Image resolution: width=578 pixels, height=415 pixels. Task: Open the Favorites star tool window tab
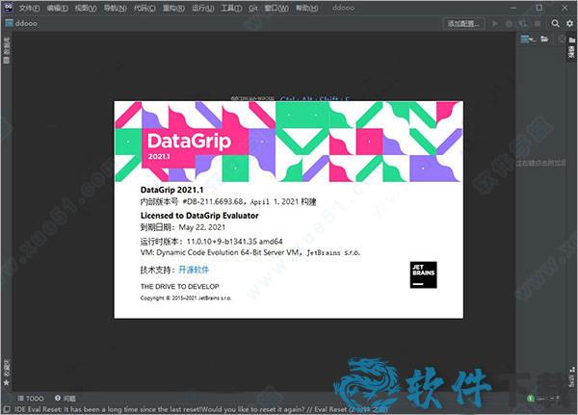(x=7, y=373)
